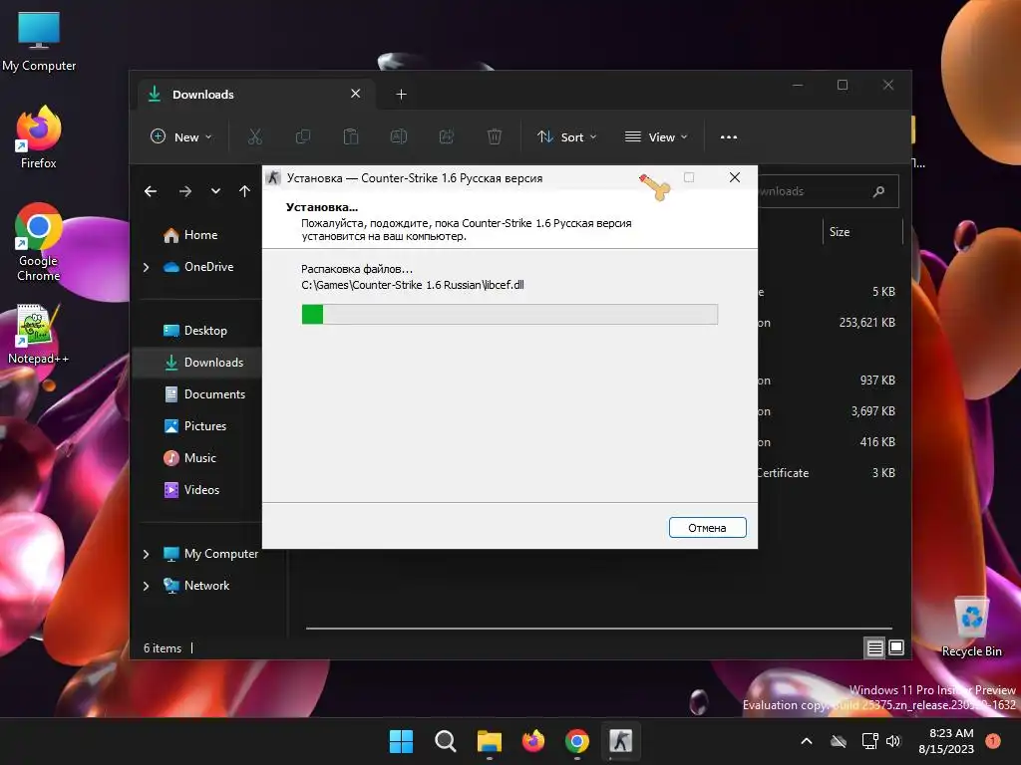Click the Size column header
This screenshot has width=1021, height=765.
[863, 232]
